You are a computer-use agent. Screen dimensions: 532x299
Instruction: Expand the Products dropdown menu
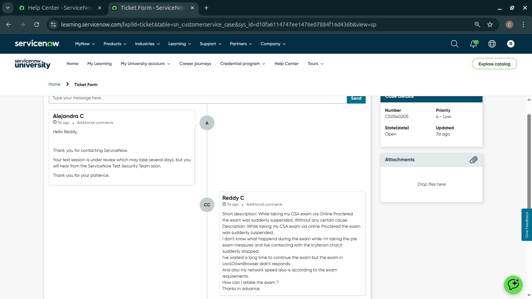[x=115, y=44]
